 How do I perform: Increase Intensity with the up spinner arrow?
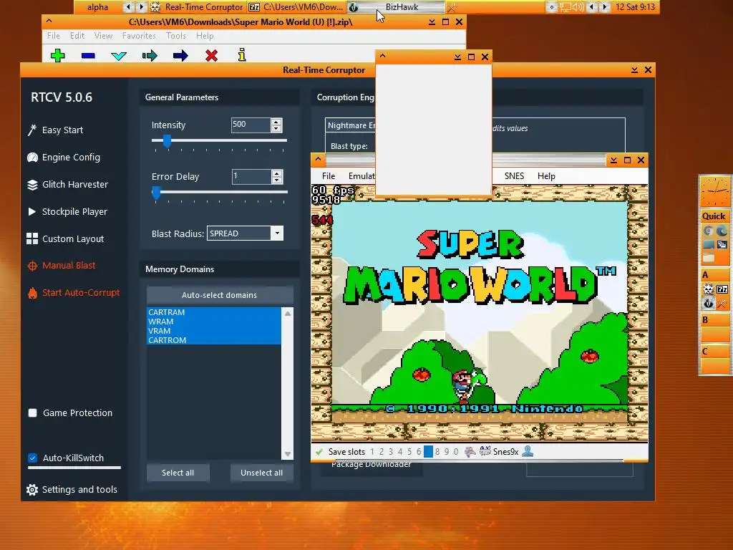coord(276,122)
